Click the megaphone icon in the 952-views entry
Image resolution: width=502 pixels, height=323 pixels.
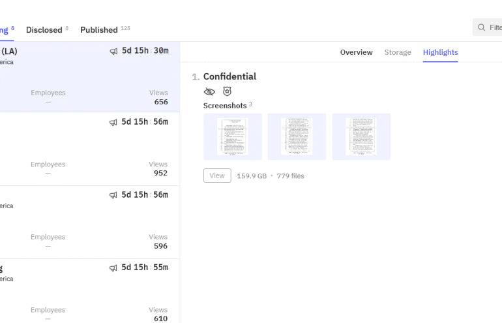(113, 122)
